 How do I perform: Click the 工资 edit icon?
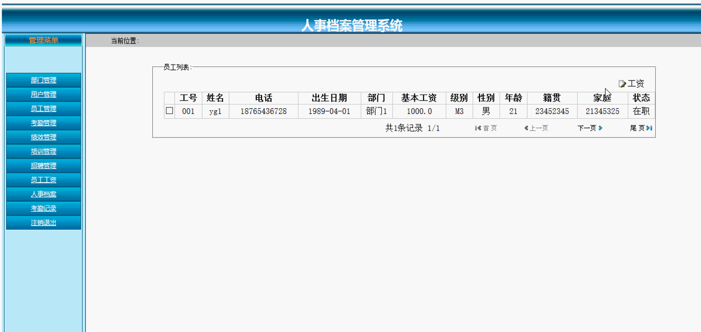click(x=622, y=84)
